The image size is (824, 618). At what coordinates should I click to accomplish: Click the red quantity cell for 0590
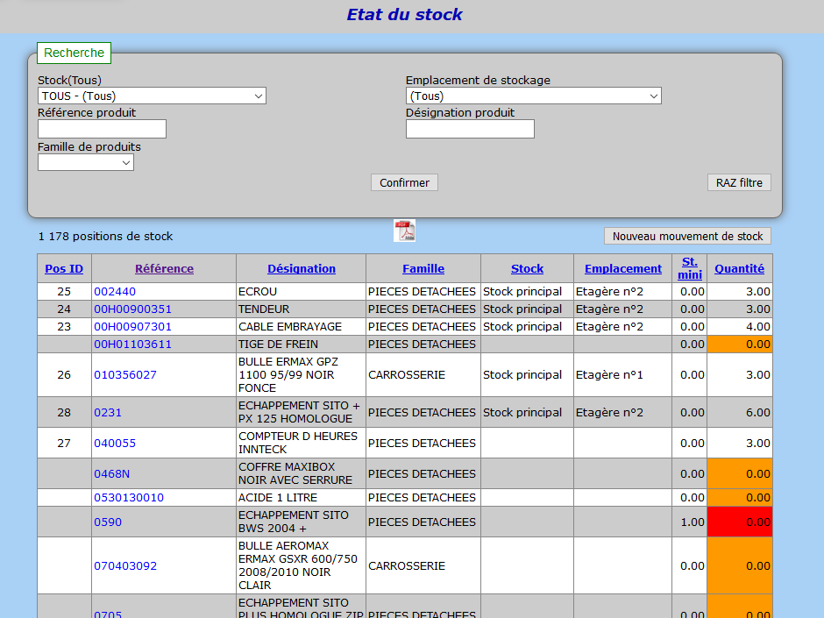(x=739, y=522)
